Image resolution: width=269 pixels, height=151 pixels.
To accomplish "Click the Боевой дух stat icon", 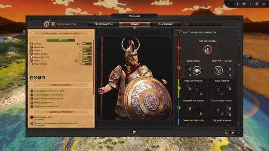I will (32, 47).
